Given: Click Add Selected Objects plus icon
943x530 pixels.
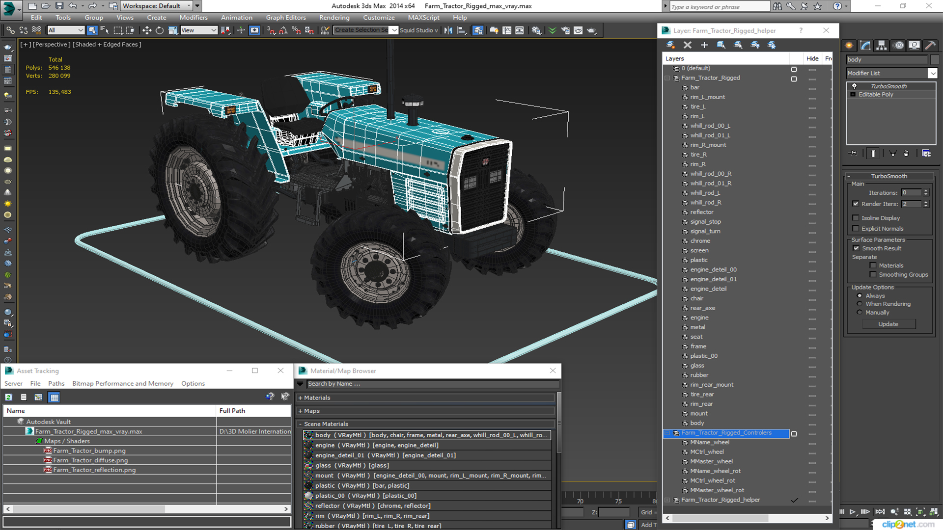Looking at the screenshot, I should coord(704,45).
